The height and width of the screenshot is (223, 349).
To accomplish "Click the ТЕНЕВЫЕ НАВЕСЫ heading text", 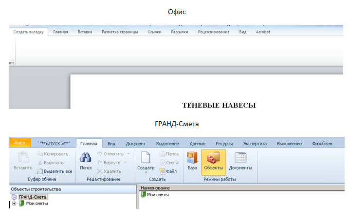I will [x=219, y=105].
